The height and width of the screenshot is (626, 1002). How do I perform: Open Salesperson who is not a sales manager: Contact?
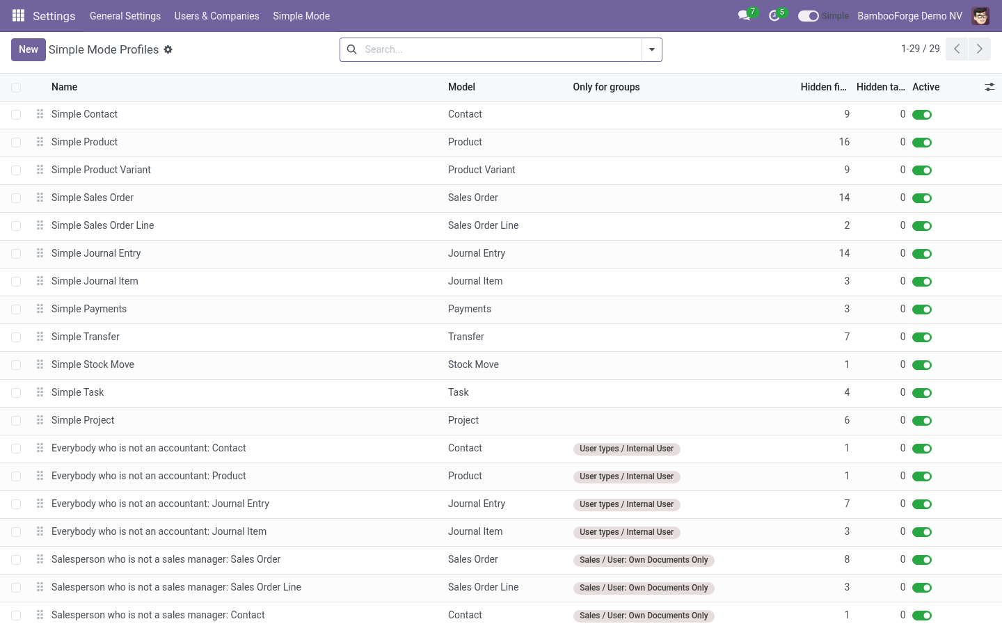coord(158,615)
